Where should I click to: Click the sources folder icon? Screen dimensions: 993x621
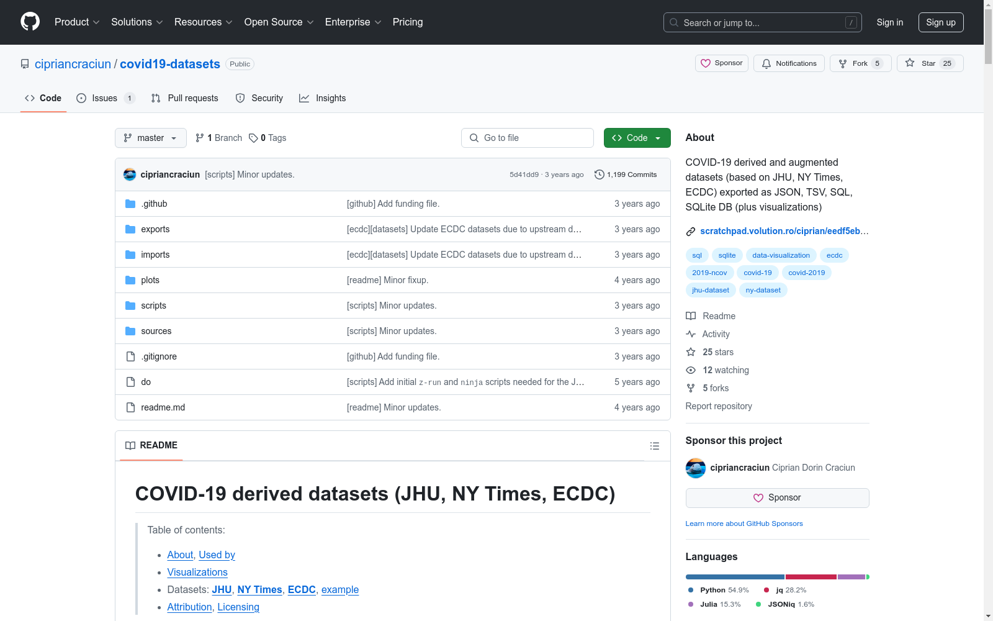(130, 331)
